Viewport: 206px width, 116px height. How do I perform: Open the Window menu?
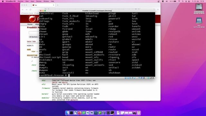coord(46,1)
